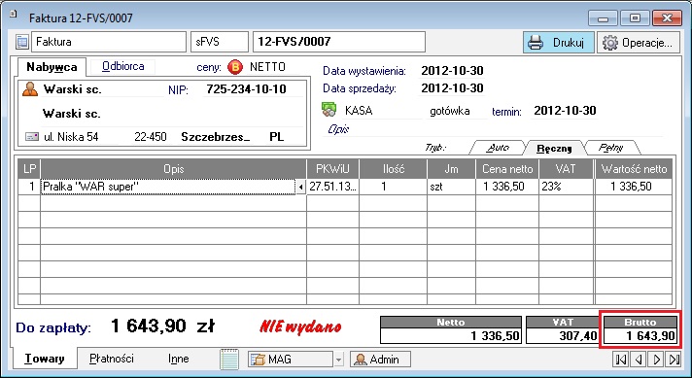
Task: Click the red B prices icon
Action: tap(235, 67)
